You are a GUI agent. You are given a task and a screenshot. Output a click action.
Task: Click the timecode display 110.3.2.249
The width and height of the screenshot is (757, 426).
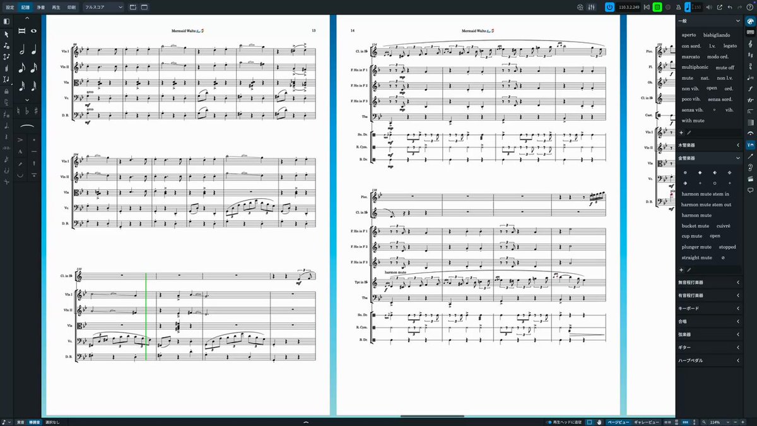(629, 7)
